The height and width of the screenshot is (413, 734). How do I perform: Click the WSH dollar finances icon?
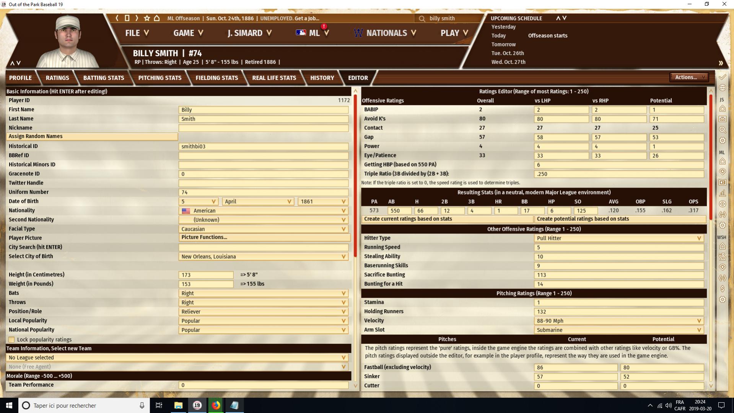click(722, 289)
